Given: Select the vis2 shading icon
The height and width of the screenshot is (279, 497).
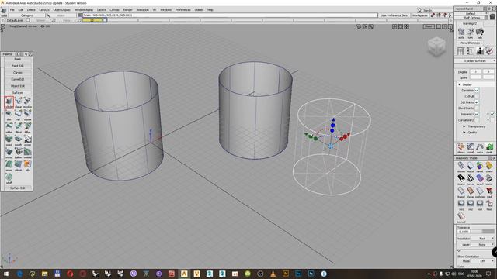Looking at the screenshot, I should click(x=471, y=204).
